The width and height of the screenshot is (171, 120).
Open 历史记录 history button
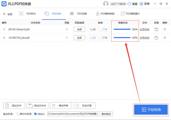pos(84,105)
